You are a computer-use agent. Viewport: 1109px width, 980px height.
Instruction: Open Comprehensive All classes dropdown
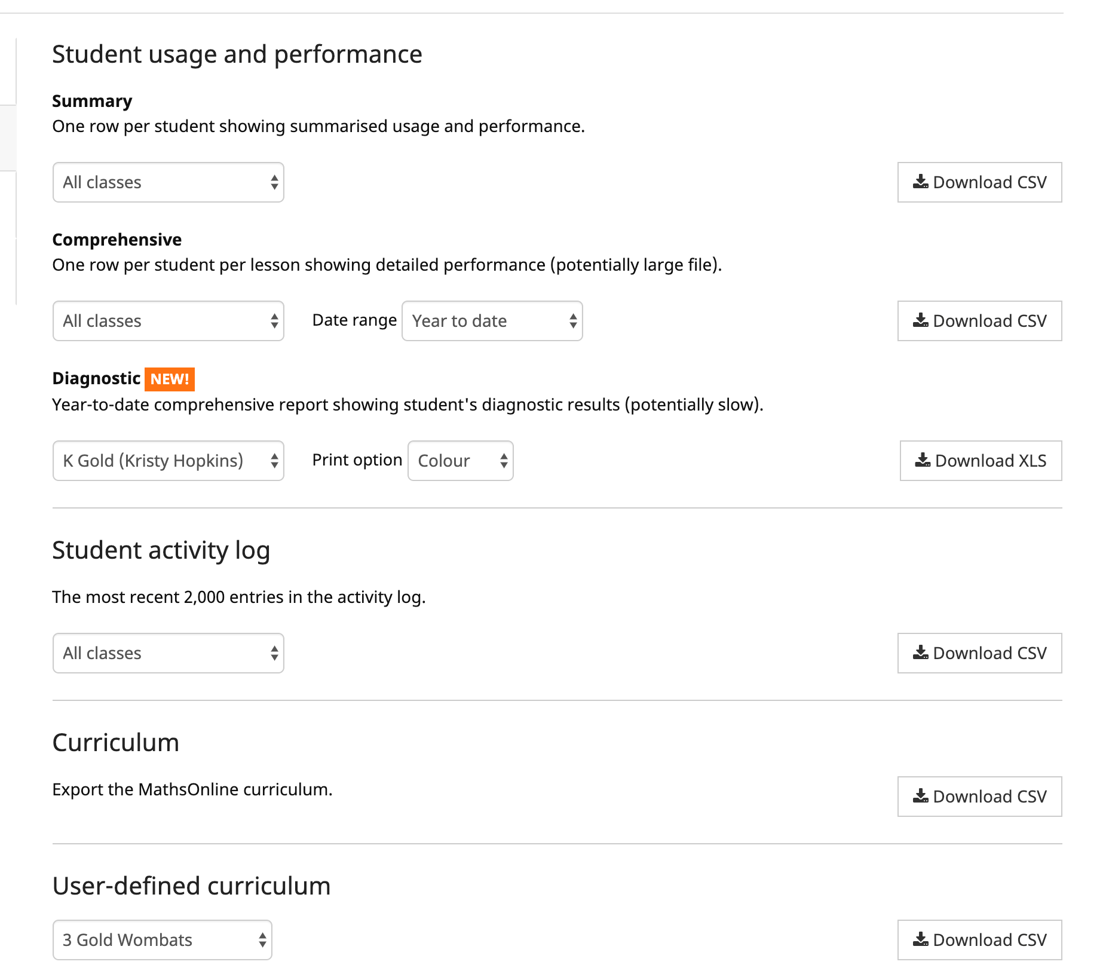(168, 321)
